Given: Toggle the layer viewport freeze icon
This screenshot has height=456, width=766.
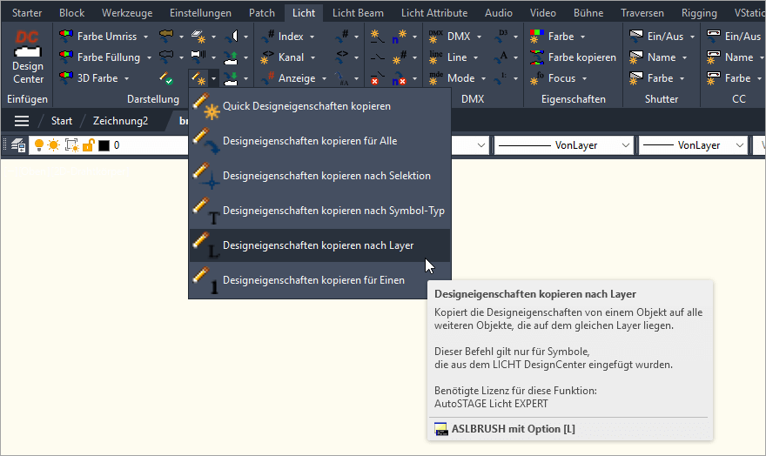Looking at the screenshot, I should click(x=71, y=145).
